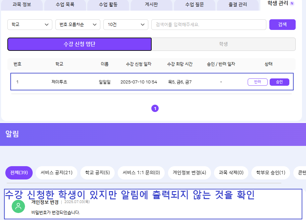Filter by 개인정보 변경(4) notifications
The width and height of the screenshot is (306, 220).
tap(189, 173)
